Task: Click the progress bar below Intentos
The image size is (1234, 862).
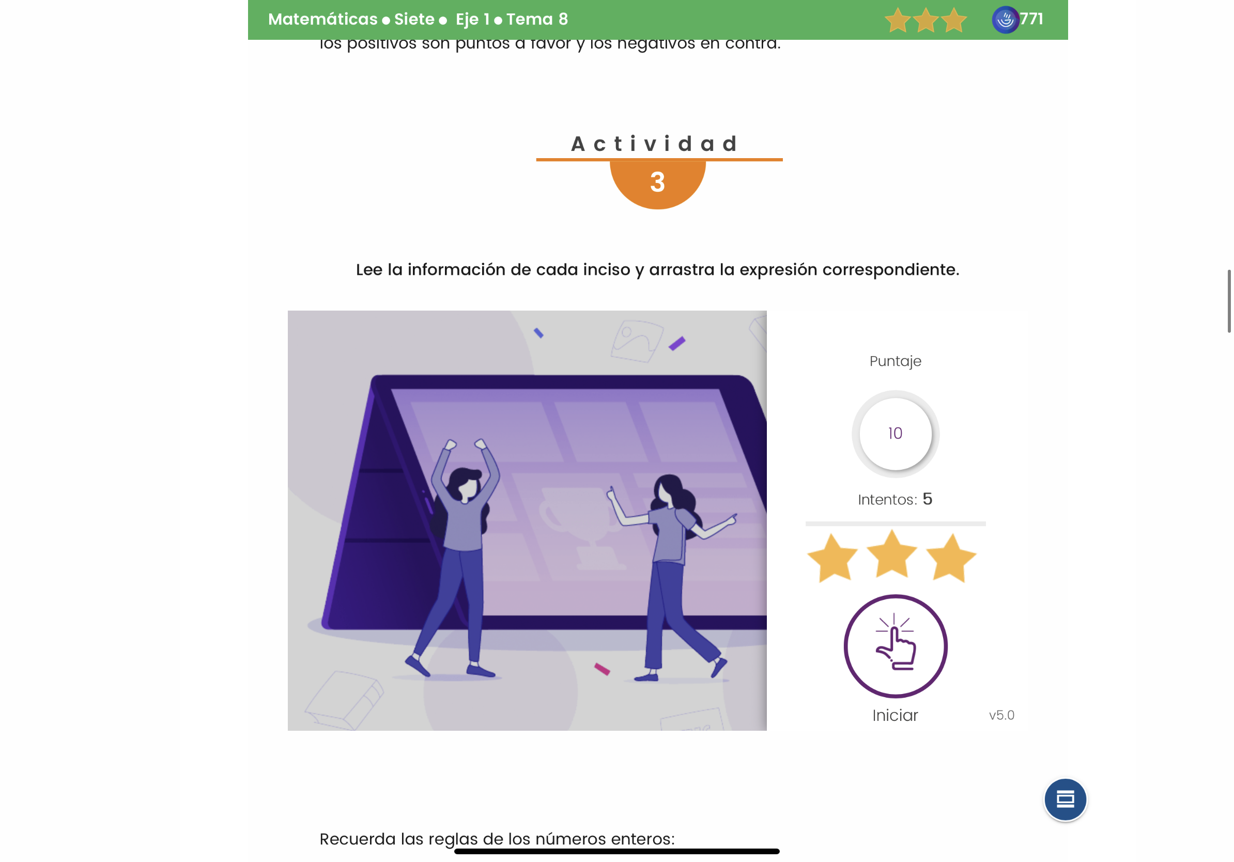Action: [896, 524]
